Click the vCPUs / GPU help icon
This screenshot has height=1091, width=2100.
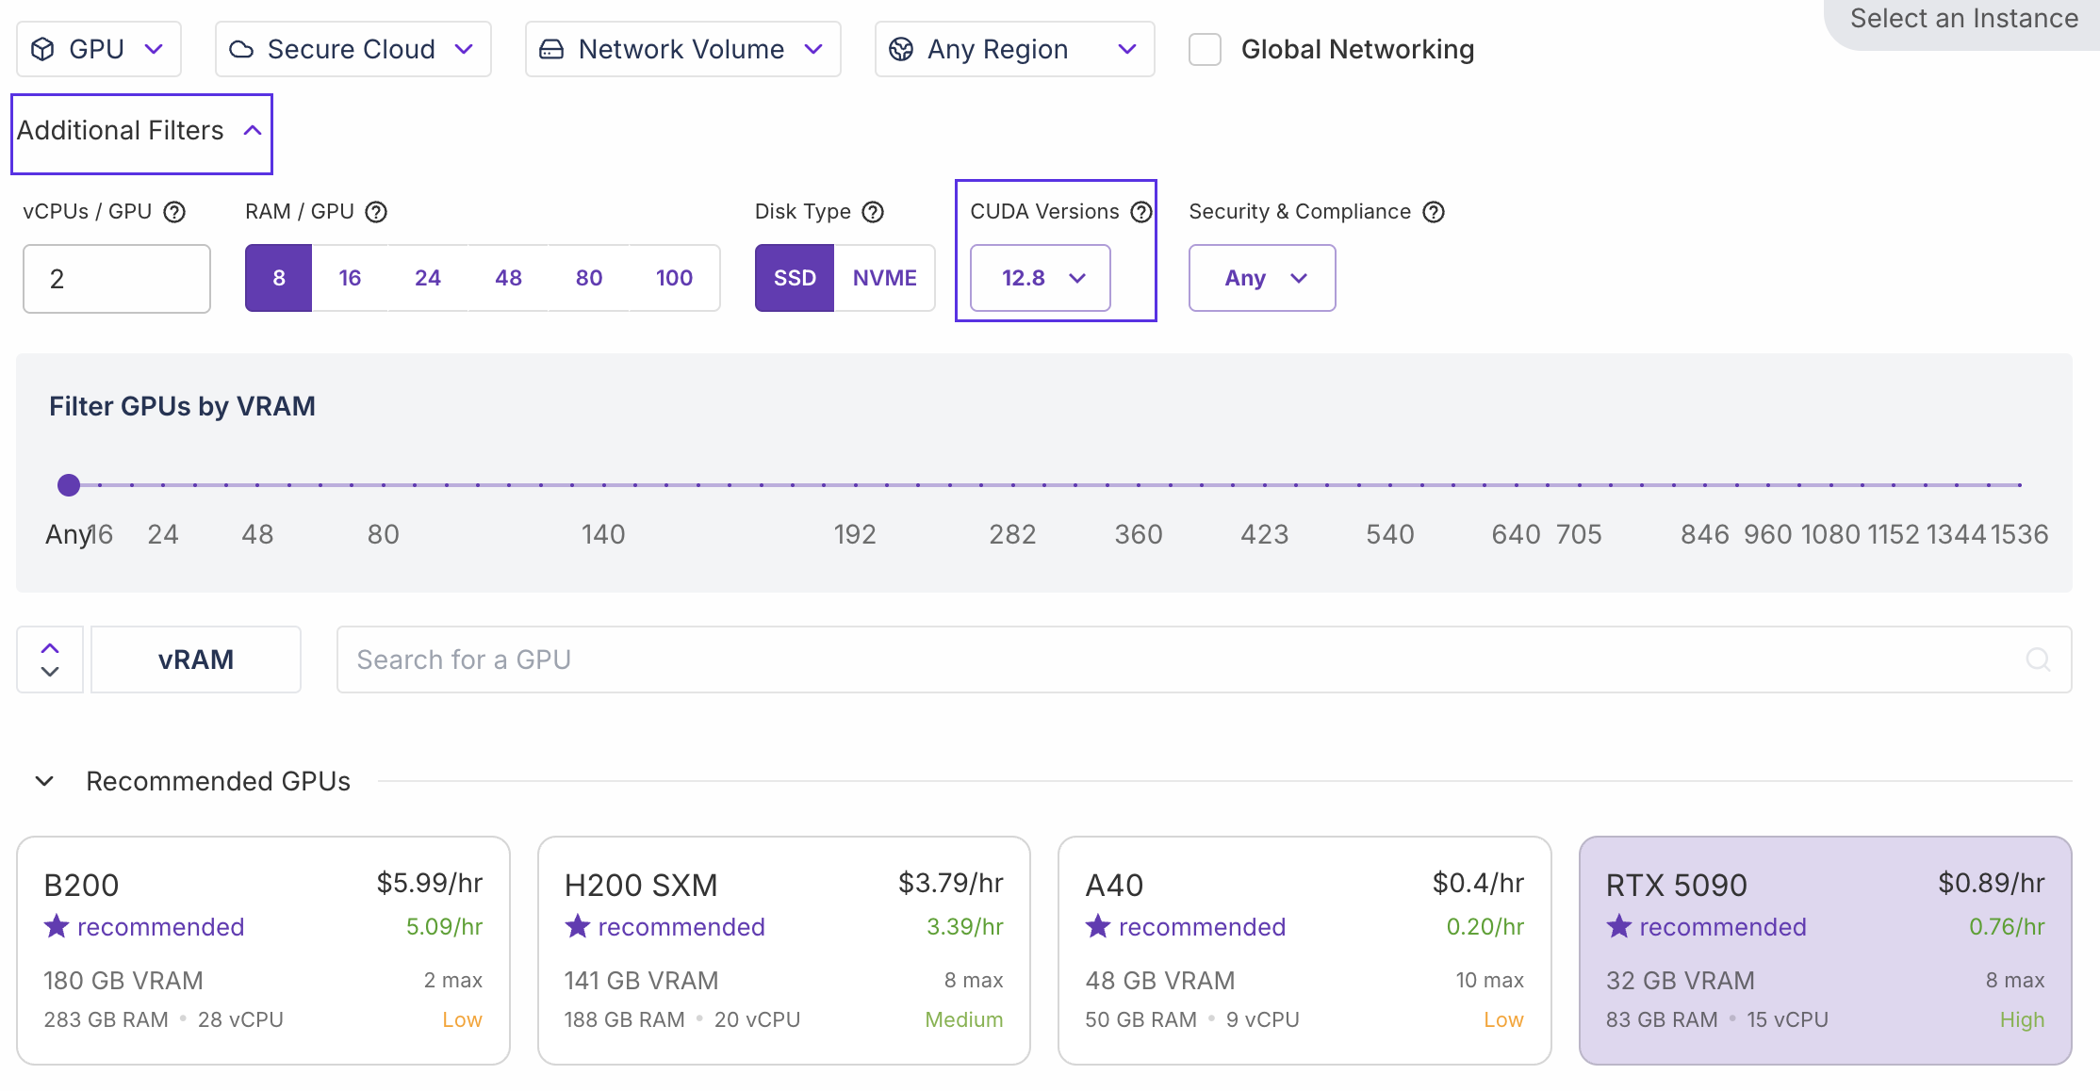coord(174,212)
